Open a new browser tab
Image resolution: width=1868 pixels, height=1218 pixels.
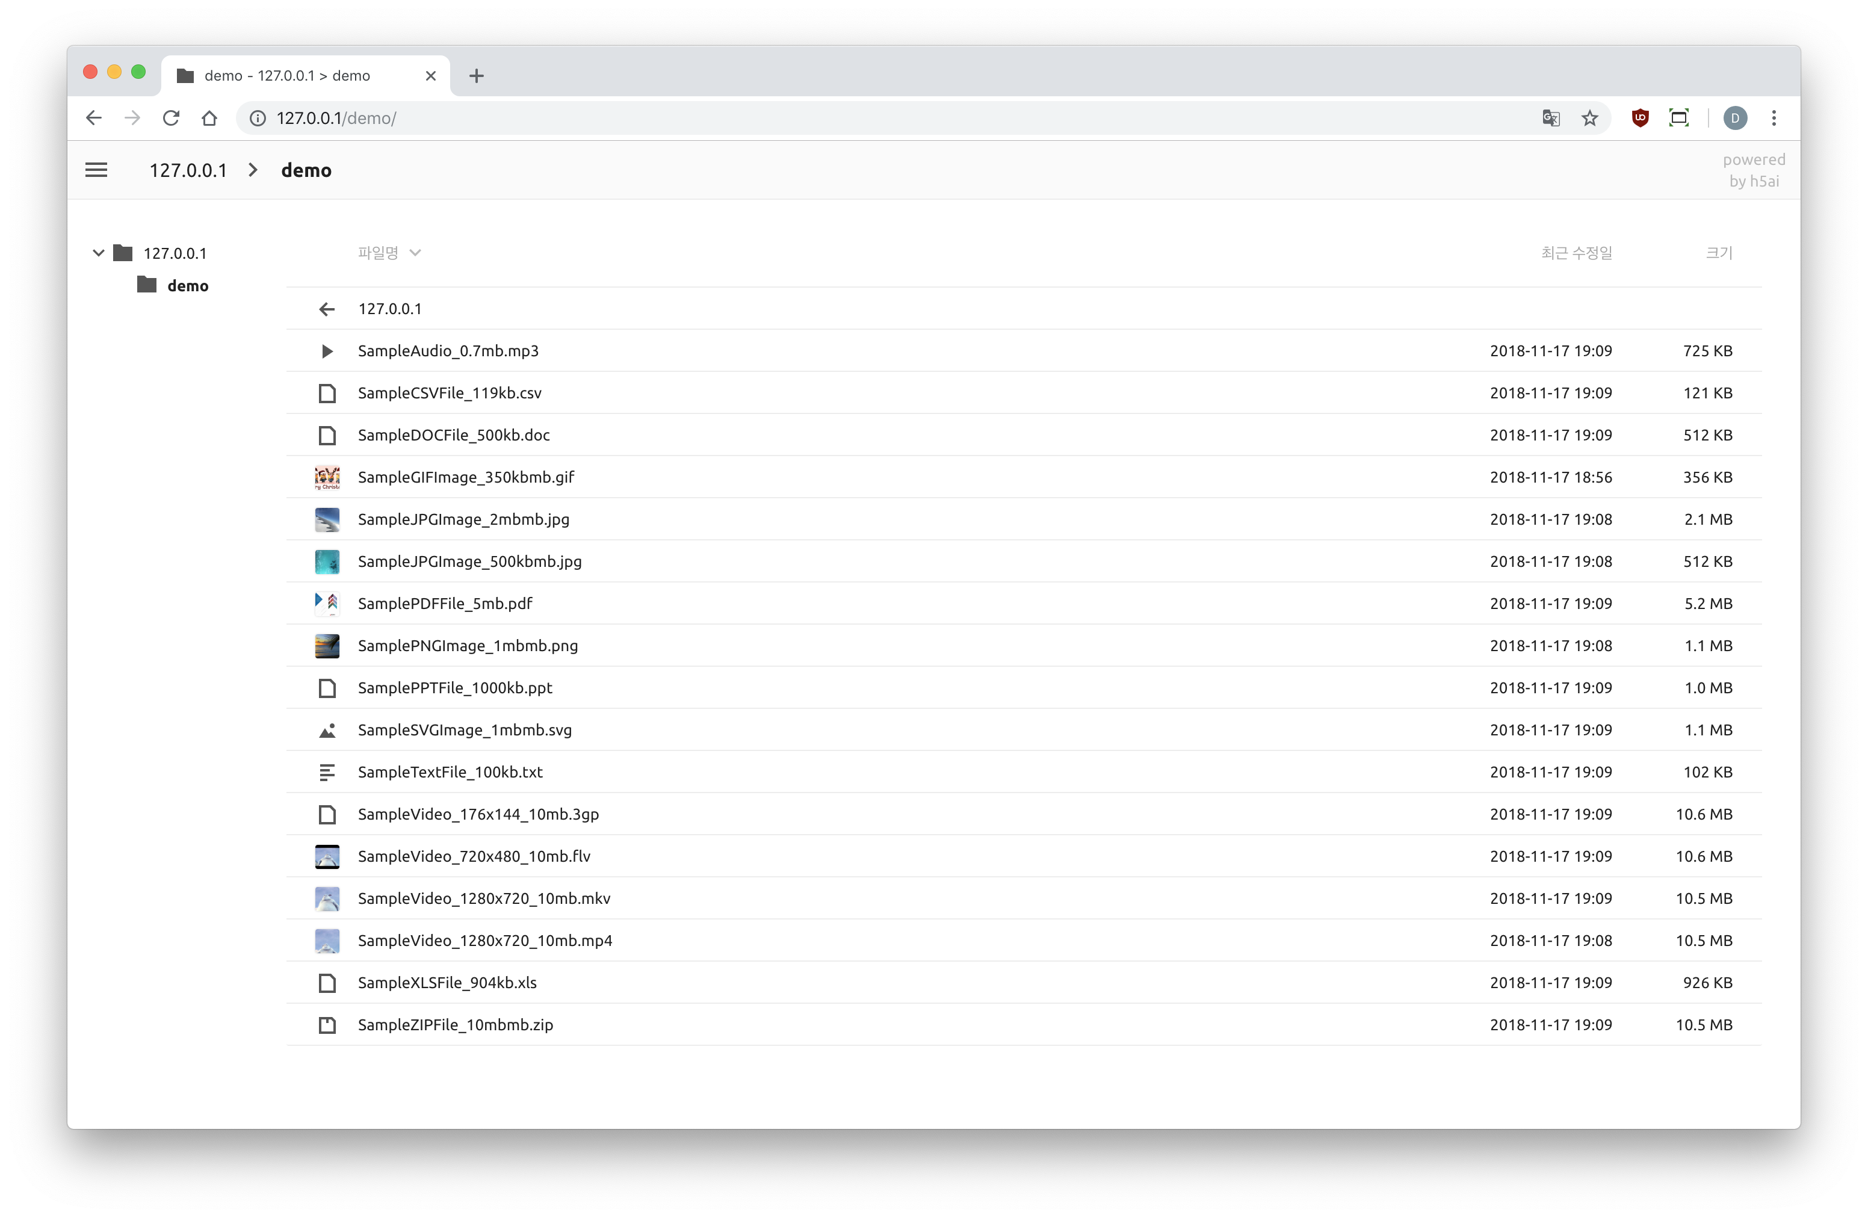point(477,76)
